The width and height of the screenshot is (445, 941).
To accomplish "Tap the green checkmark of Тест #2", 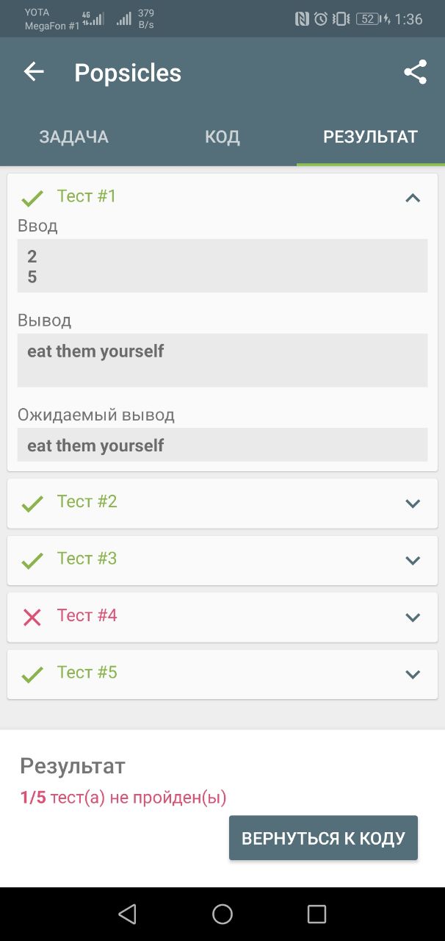I will 32,504.
